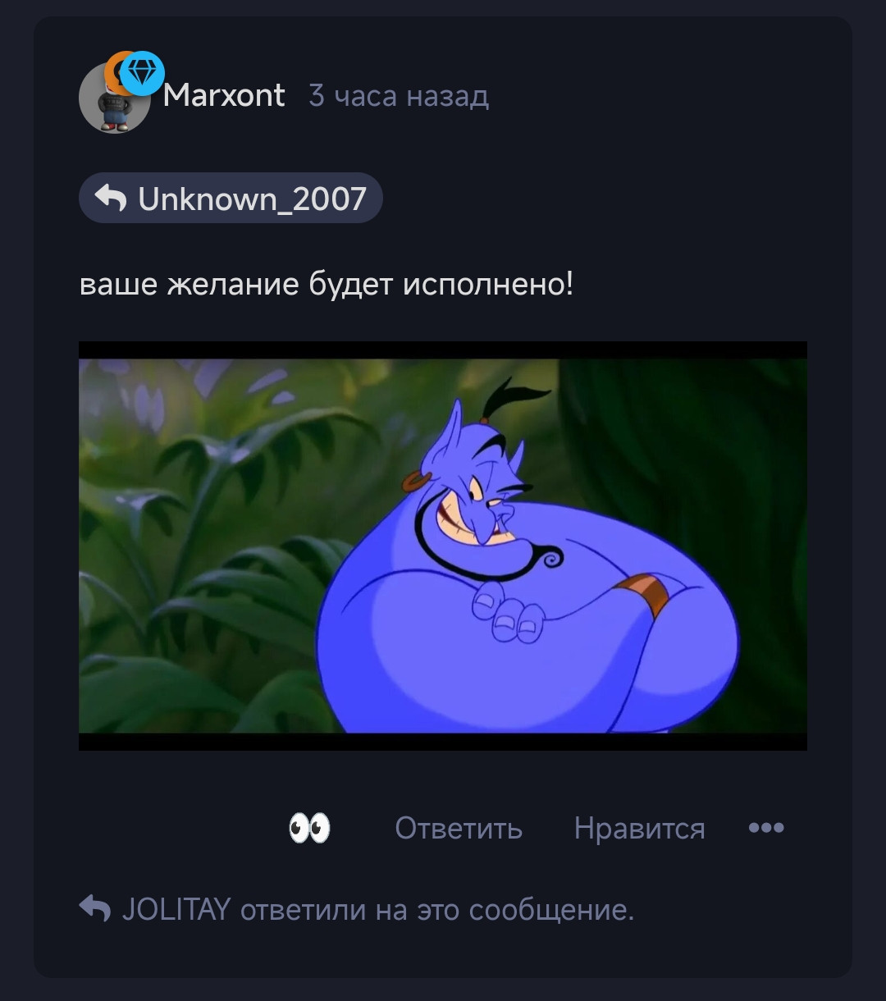Click the '3 часа назад' timestamp
The height and width of the screenshot is (1001, 886).
coord(399,96)
